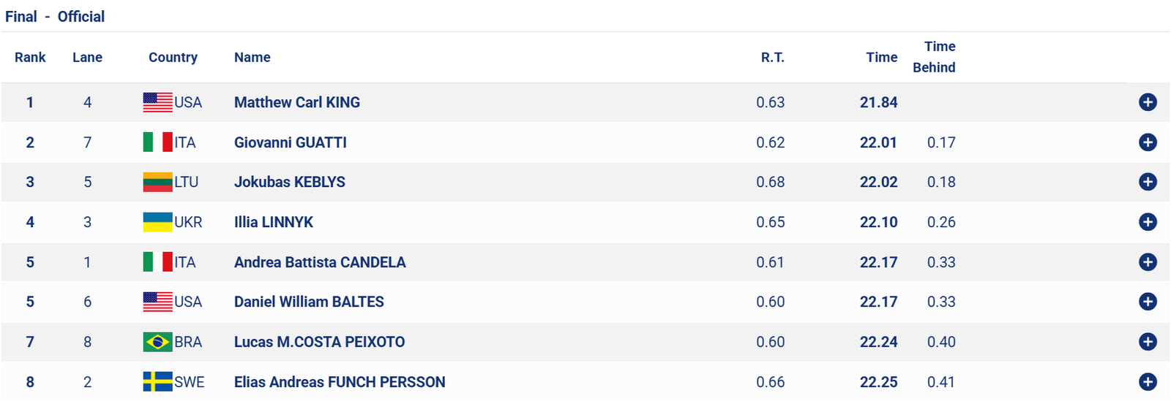
Task: Click the Ukraine flag icon
Action: pyautogui.click(x=157, y=222)
